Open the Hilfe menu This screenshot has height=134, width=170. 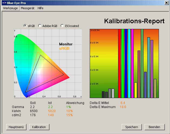click(x=41, y=8)
